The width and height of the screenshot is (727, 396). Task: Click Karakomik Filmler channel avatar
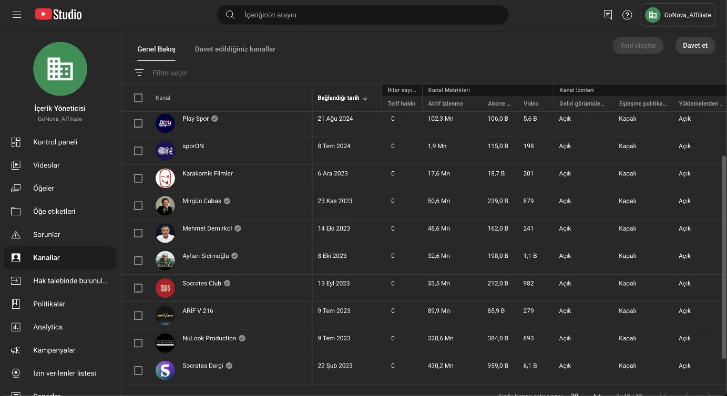coord(165,178)
